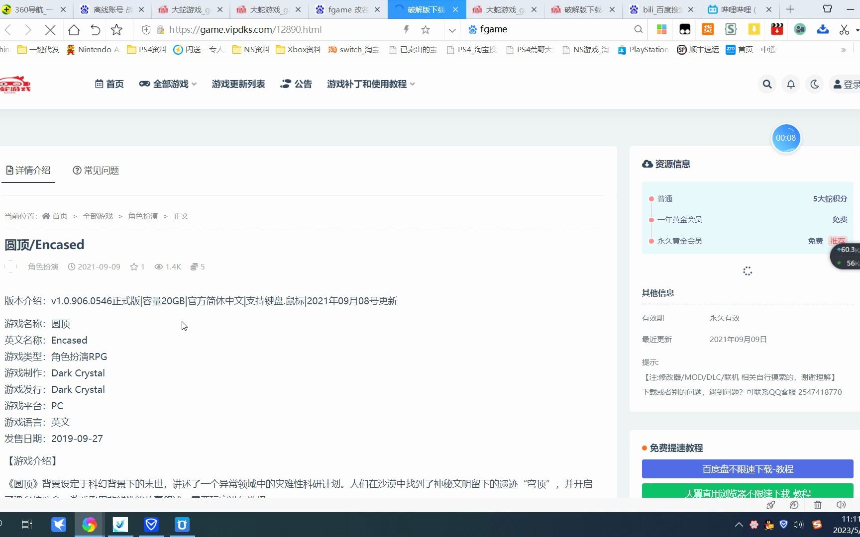The height and width of the screenshot is (537, 860).
Task: Add favorite via address bar star
Action: point(426,30)
